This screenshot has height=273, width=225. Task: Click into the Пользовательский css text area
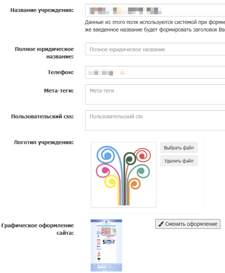tap(155, 120)
